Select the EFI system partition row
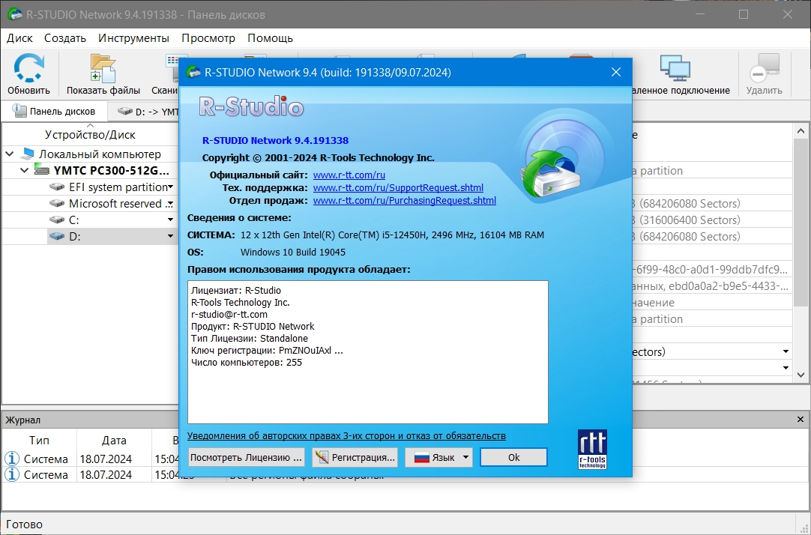The image size is (811, 535). point(89,187)
